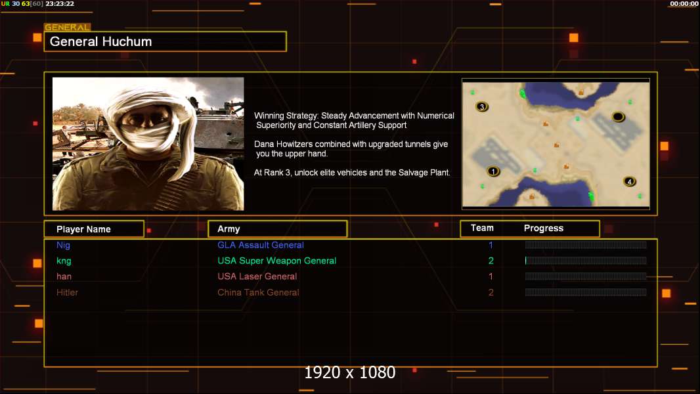
Task: Click the unnumbered black start marker on minimap
Action: [x=618, y=117]
